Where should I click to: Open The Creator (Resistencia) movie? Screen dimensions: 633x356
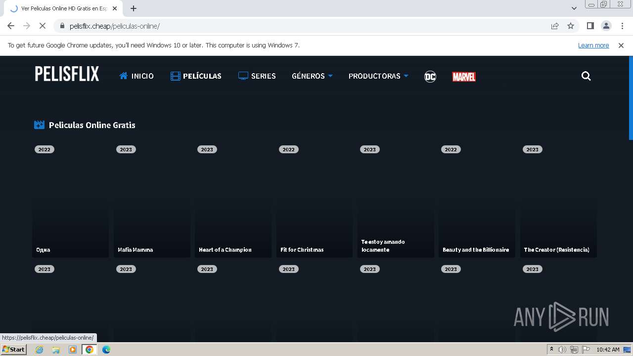coord(558,200)
